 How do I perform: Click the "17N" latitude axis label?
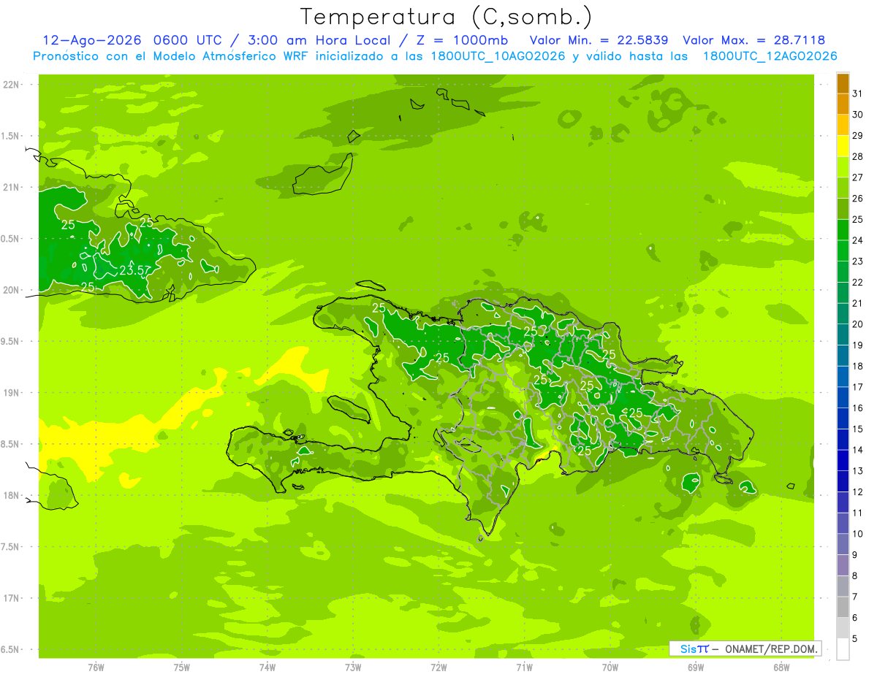[11, 598]
